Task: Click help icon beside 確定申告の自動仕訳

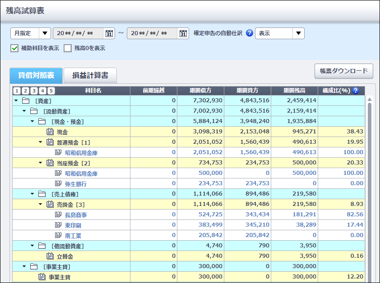Action: pos(250,33)
